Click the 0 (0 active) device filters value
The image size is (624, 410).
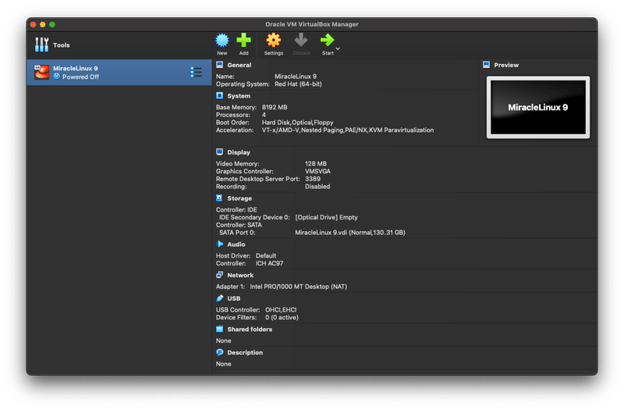pyautogui.click(x=282, y=317)
